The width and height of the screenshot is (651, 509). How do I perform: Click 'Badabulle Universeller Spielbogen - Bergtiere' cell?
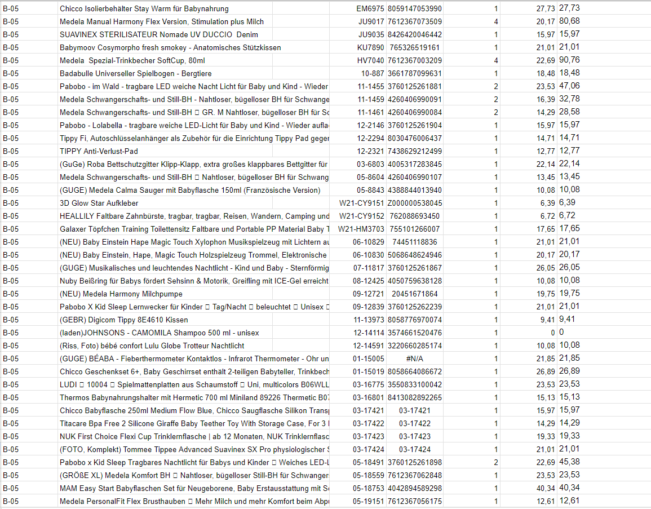click(x=165, y=73)
